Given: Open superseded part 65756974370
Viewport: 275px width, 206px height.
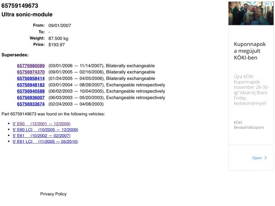Looking at the screenshot, I should point(31,72).
